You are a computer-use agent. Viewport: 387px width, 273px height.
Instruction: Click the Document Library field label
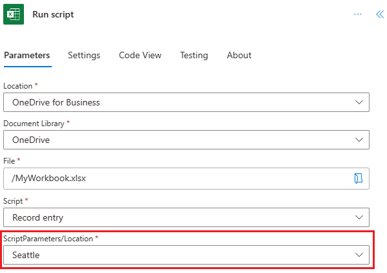click(x=34, y=124)
